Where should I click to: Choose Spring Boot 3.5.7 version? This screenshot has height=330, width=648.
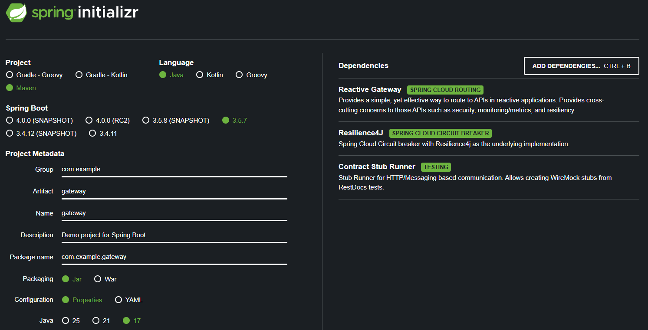(x=234, y=121)
